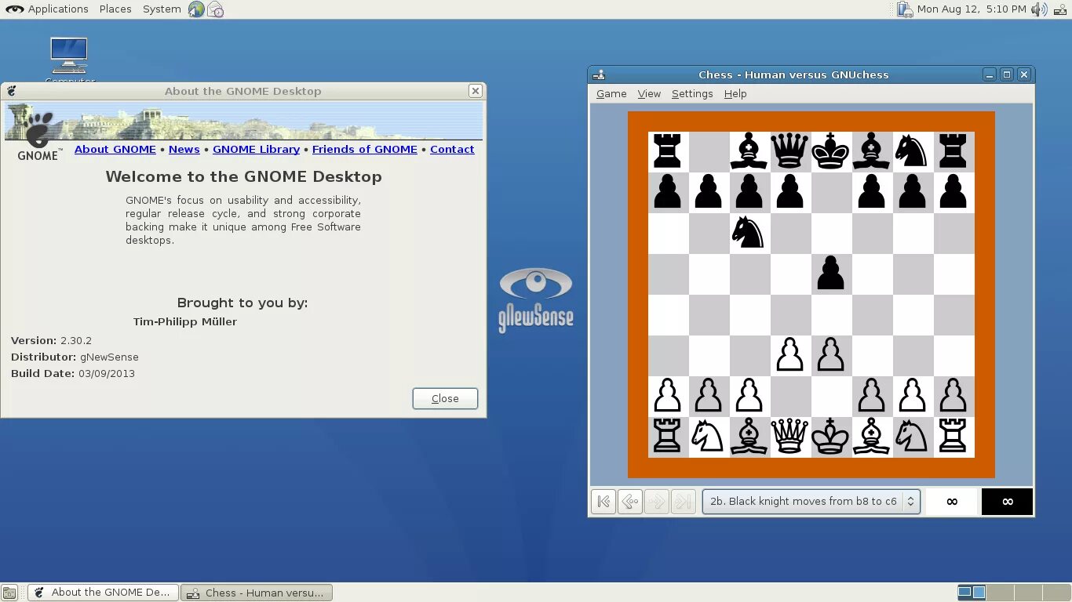Launch the web browser from the top panel

pos(196,9)
